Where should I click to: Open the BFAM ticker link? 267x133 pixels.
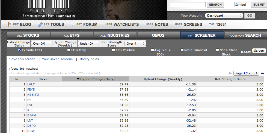[x=31, y=115]
